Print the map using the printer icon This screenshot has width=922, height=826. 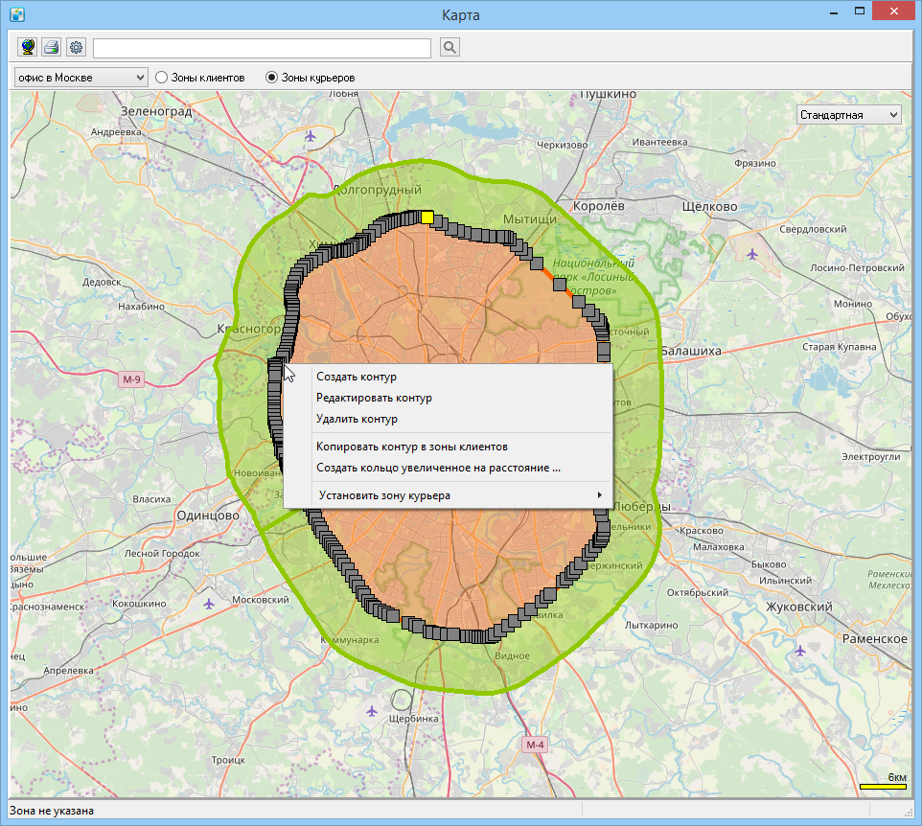point(52,47)
